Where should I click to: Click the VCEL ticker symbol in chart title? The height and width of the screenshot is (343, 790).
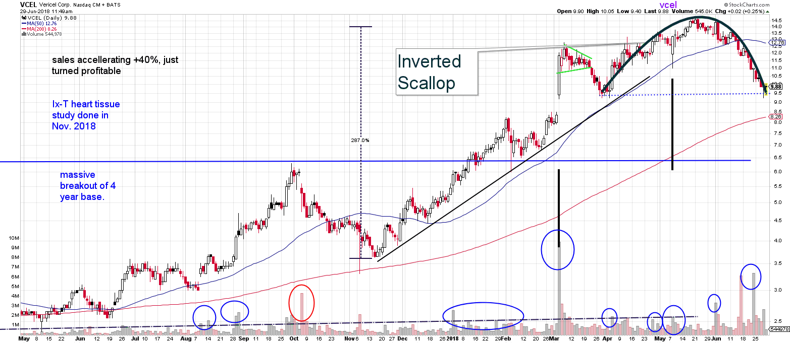29,4
